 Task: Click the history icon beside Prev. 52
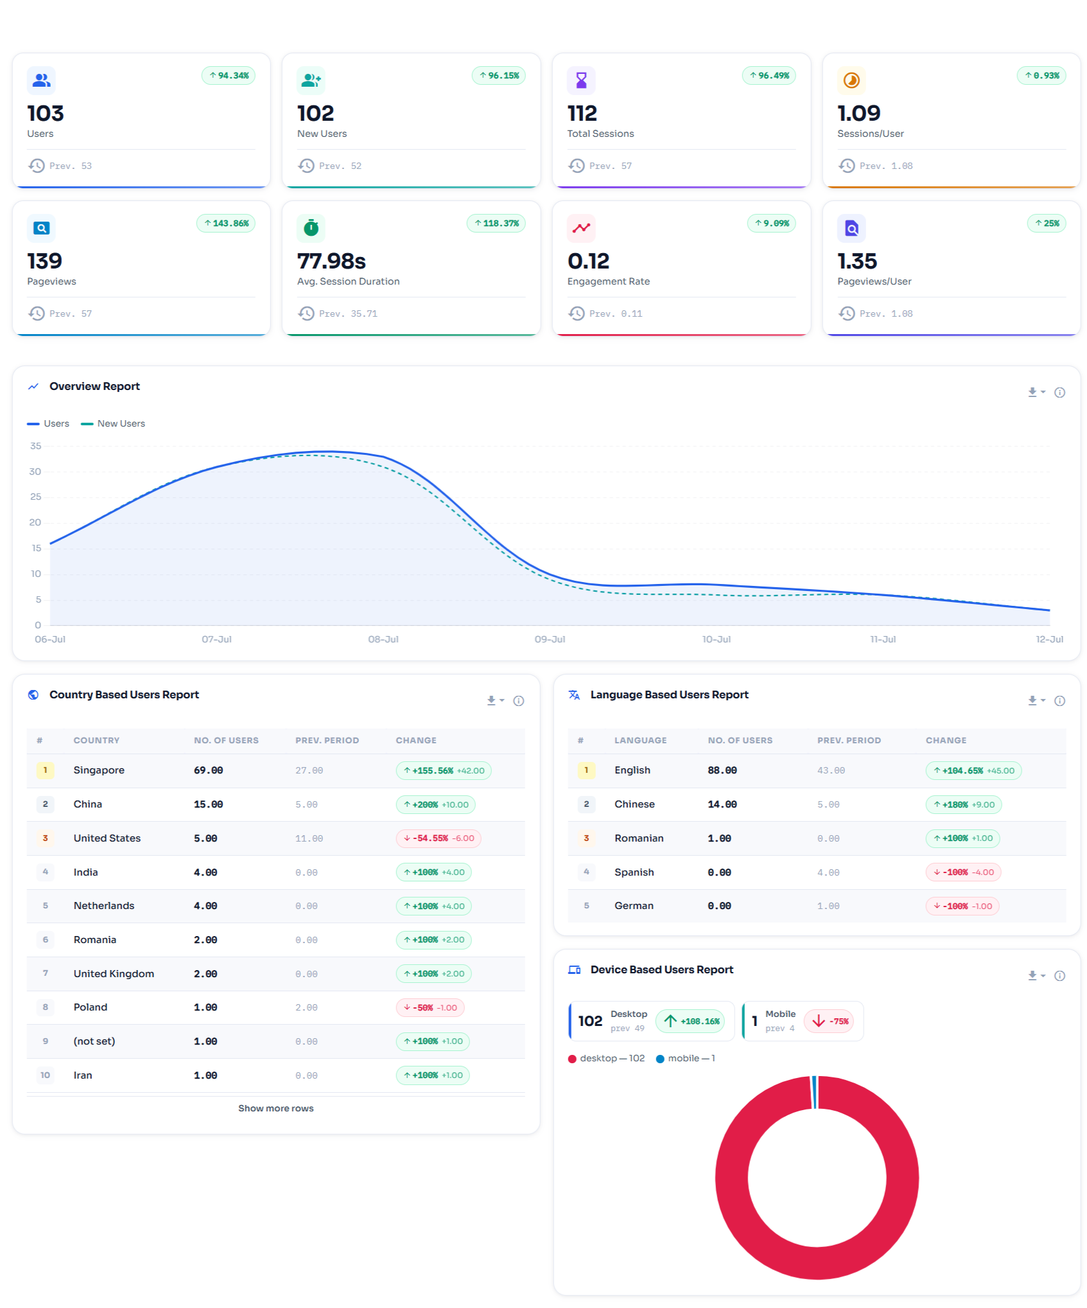click(x=307, y=166)
